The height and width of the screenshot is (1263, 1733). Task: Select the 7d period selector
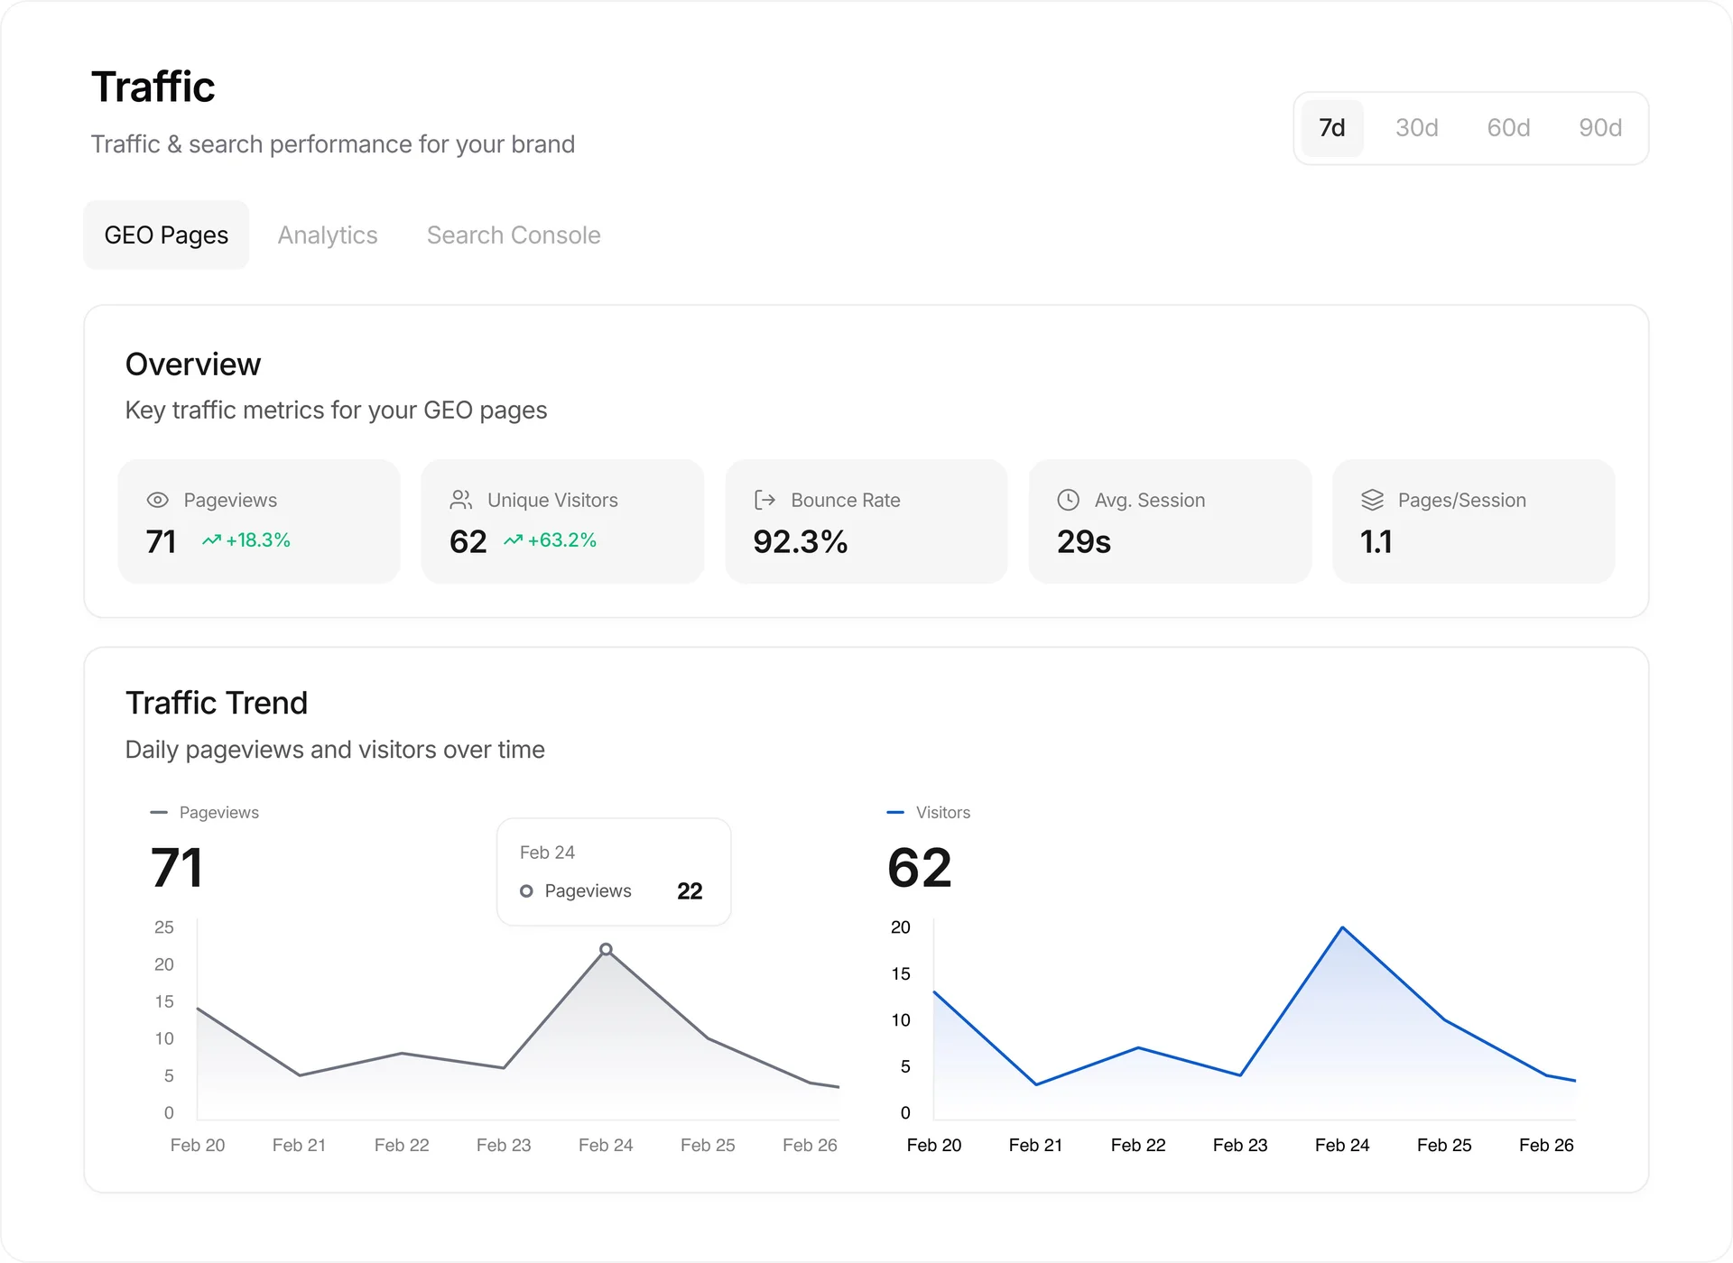[1331, 127]
